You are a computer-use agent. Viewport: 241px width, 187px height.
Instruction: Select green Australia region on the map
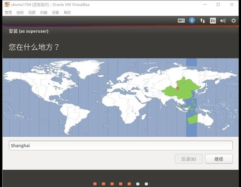pos(192,119)
